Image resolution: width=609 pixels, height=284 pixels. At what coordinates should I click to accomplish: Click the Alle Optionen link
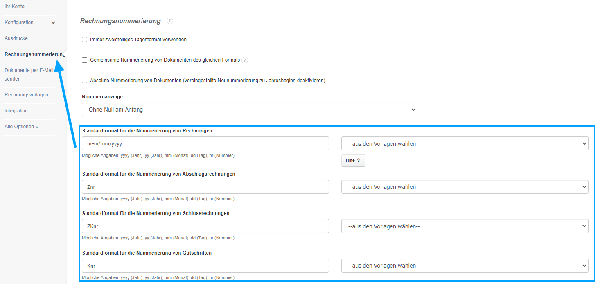pyautogui.click(x=21, y=126)
